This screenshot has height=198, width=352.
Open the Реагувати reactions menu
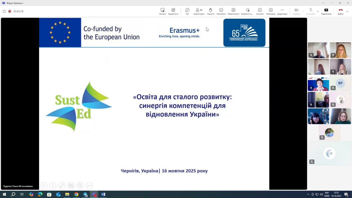click(221, 11)
